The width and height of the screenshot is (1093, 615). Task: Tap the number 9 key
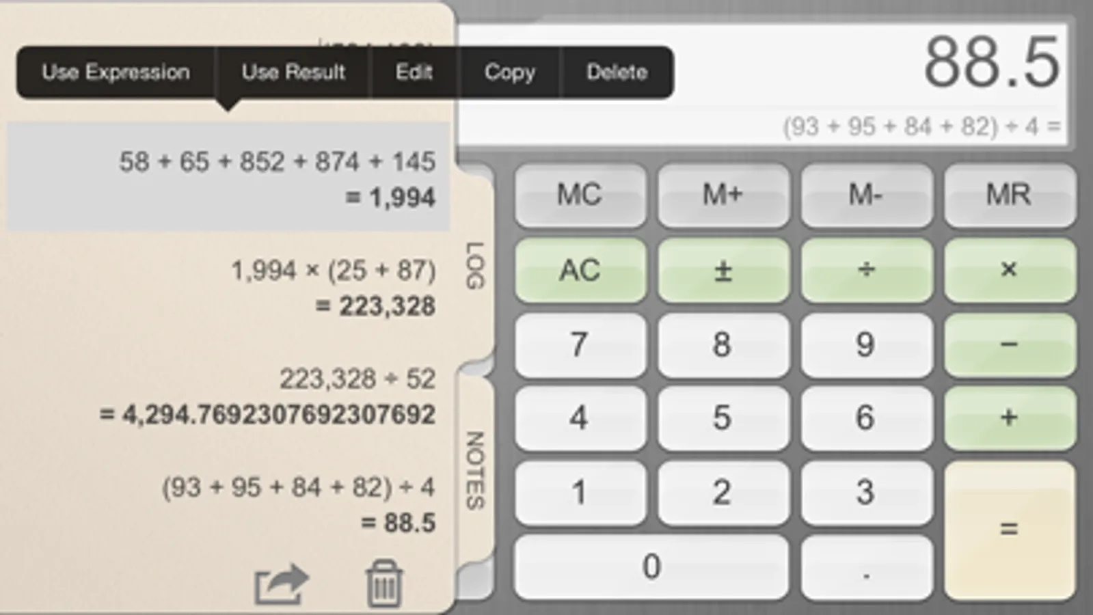pos(866,344)
